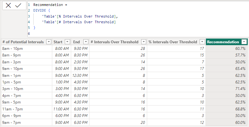The image size is (249, 127).
Task: Click the DIVIDE function in formula
Action: pyautogui.click(x=40, y=10)
